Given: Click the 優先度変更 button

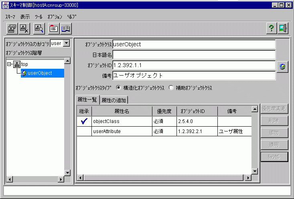Looking at the screenshot, I should [274, 109].
